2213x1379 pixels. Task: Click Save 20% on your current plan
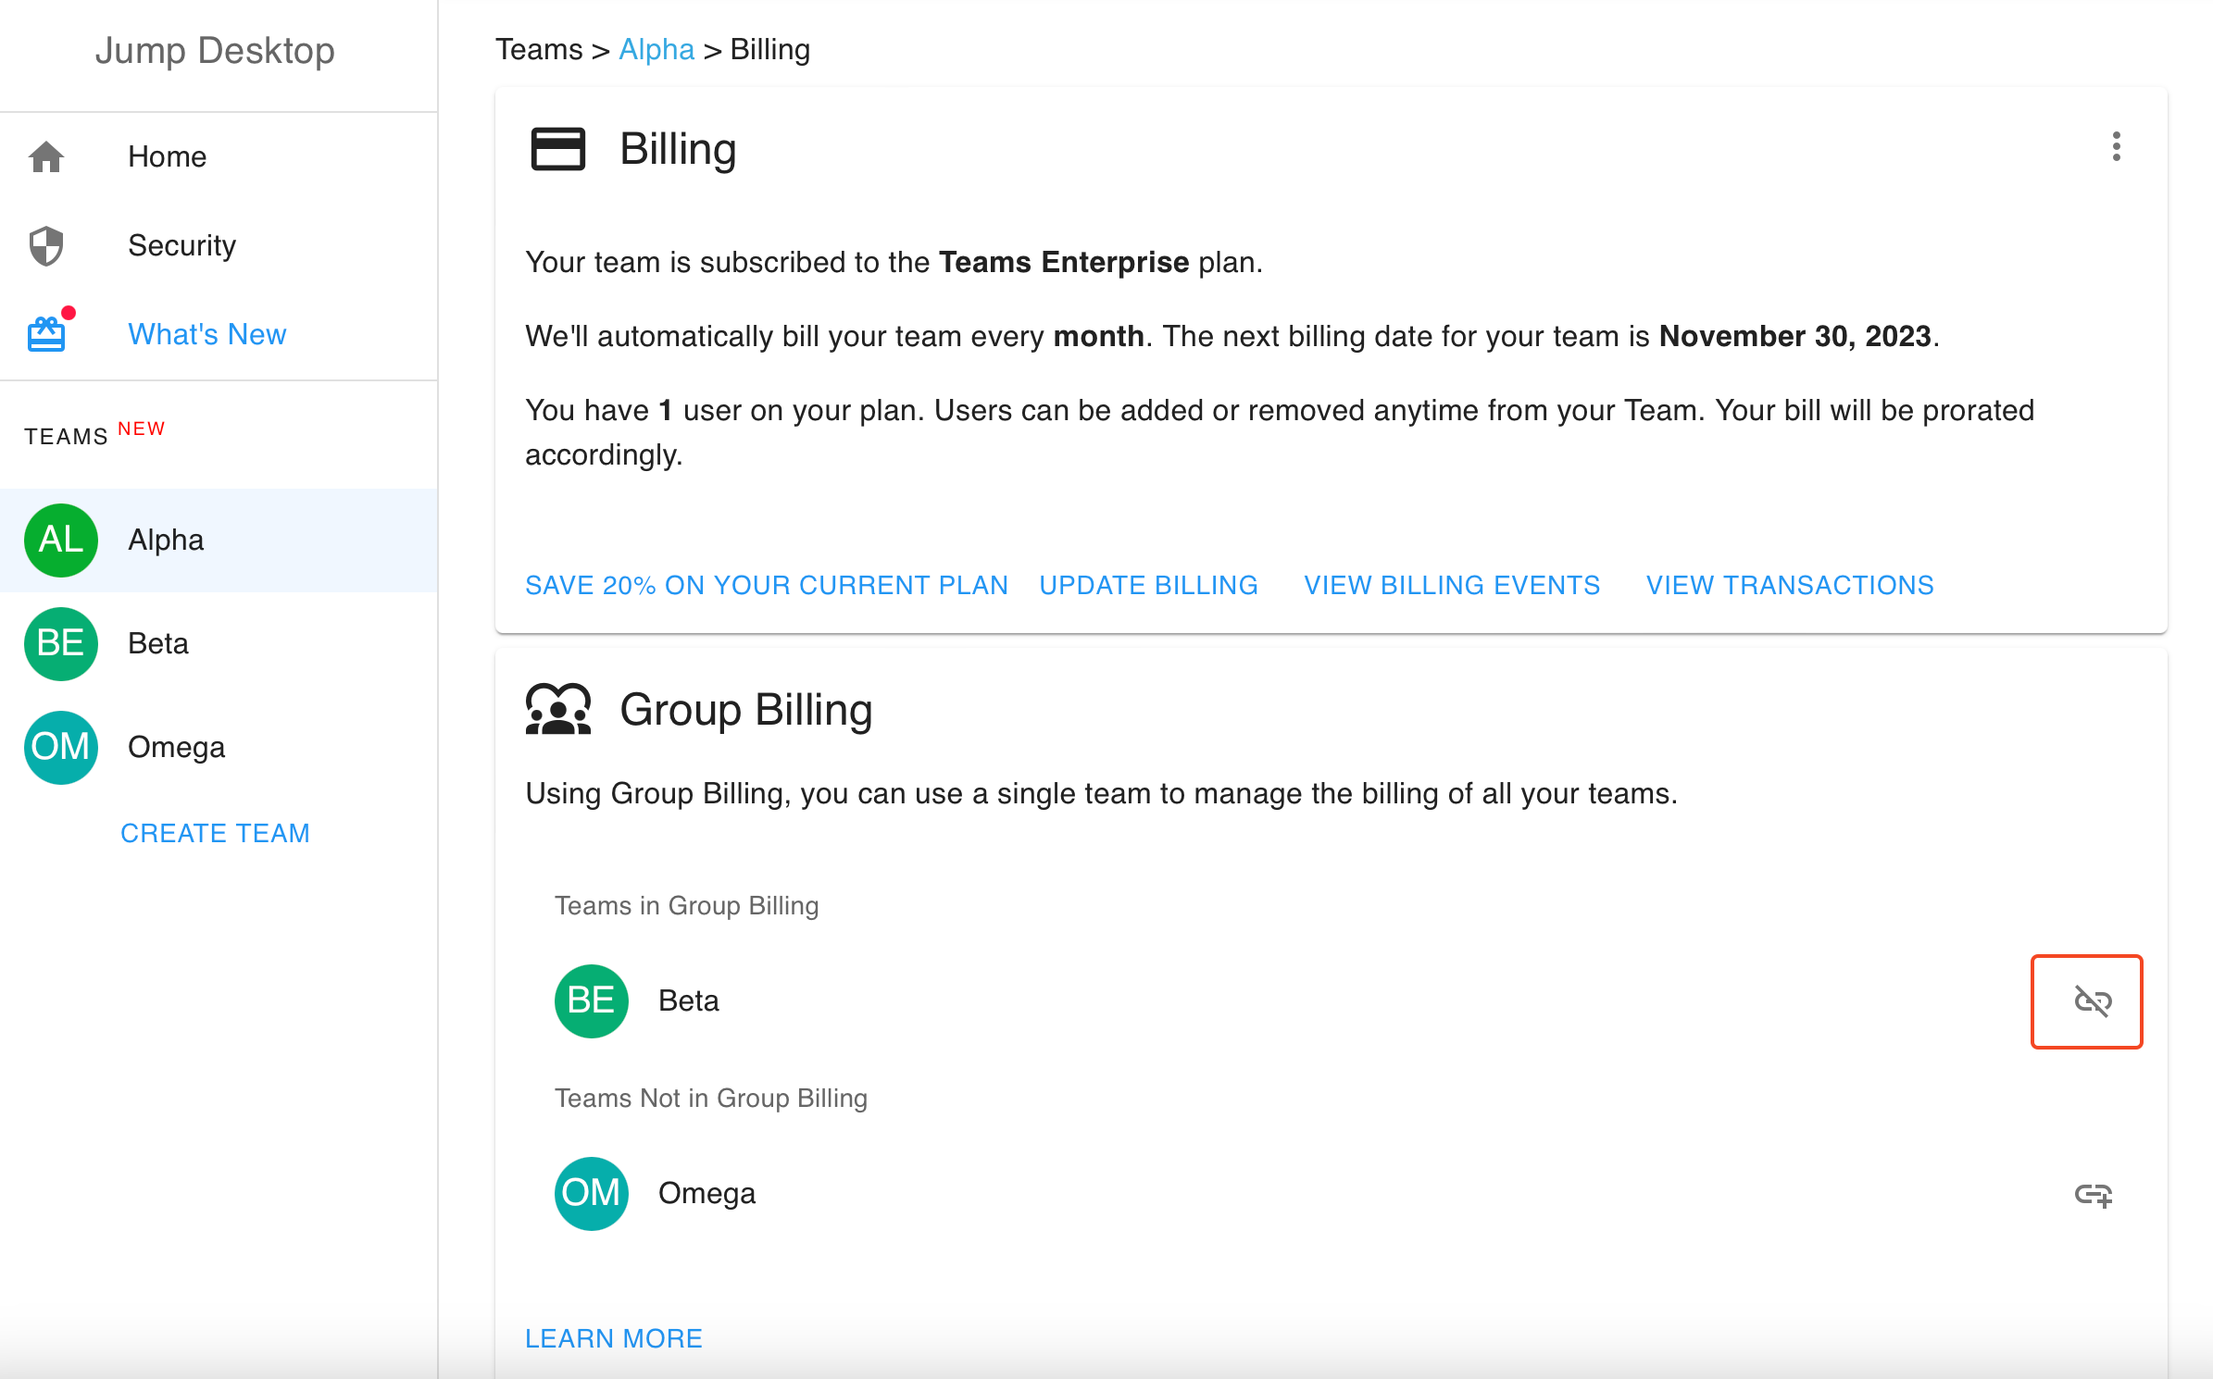click(x=766, y=585)
